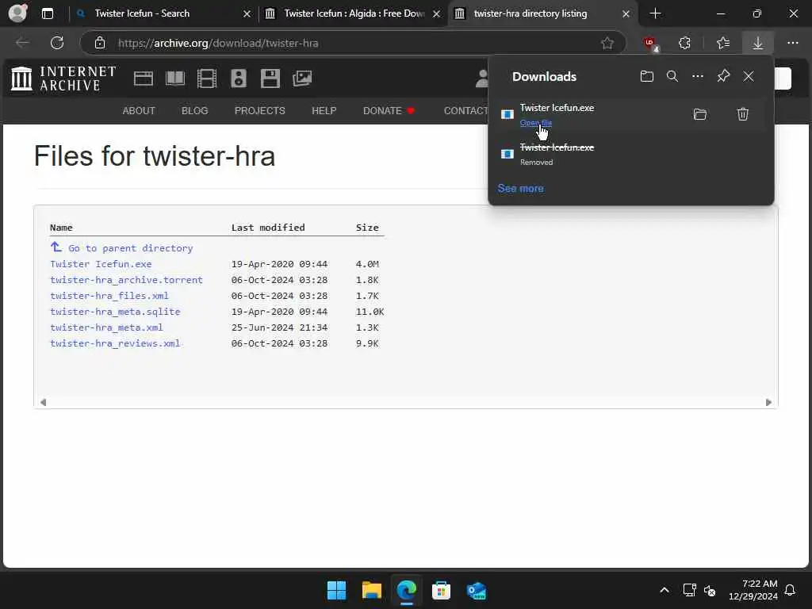Open File Explorer from taskbar
812x609 pixels.
point(371,590)
